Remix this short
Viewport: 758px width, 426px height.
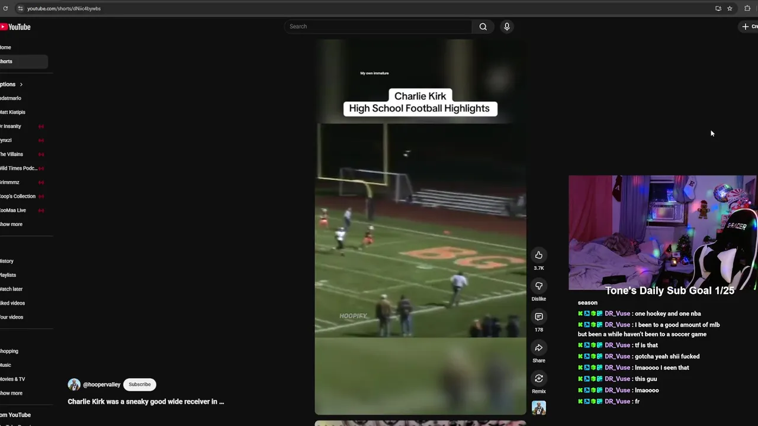(x=539, y=378)
